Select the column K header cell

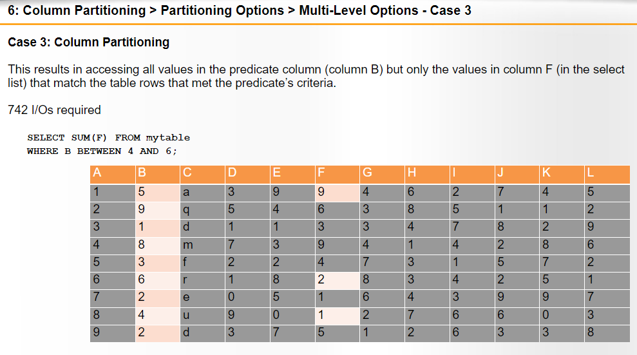click(x=562, y=174)
